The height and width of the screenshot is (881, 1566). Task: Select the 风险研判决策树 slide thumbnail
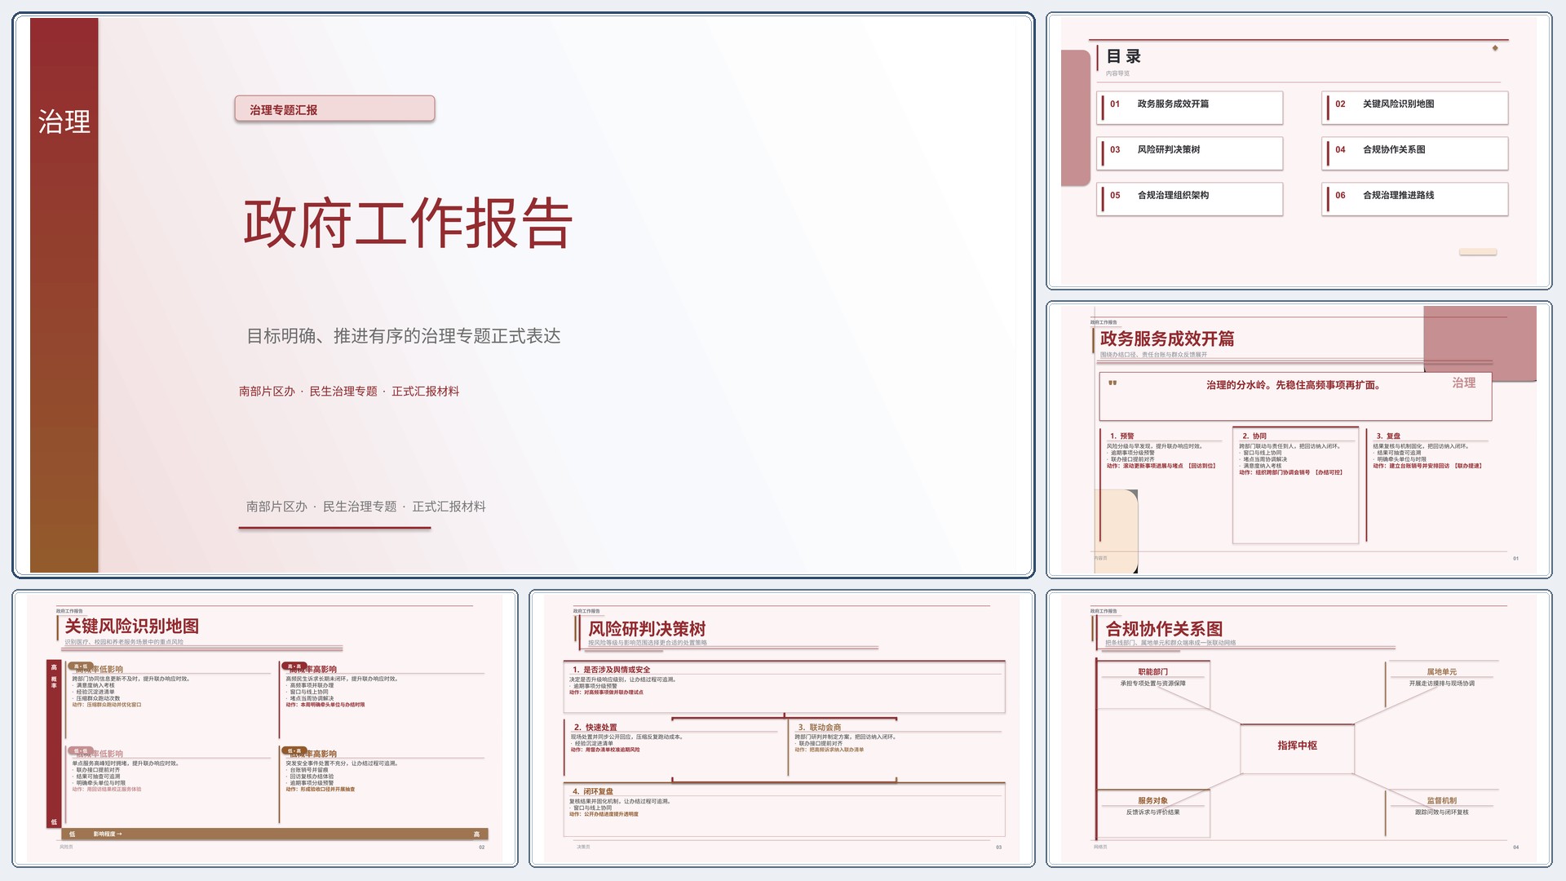[781, 728]
